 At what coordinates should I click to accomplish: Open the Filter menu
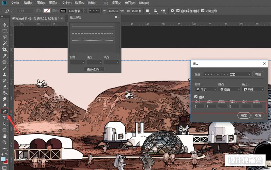[x=92, y=3]
